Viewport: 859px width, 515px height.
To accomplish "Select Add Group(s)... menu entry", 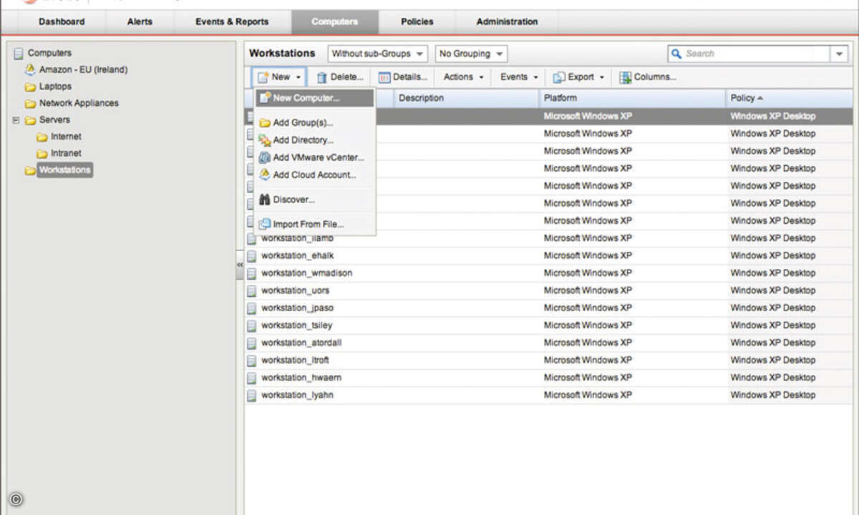I will point(315,123).
